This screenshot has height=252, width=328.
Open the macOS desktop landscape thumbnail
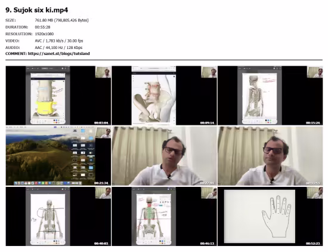(58, 156)
